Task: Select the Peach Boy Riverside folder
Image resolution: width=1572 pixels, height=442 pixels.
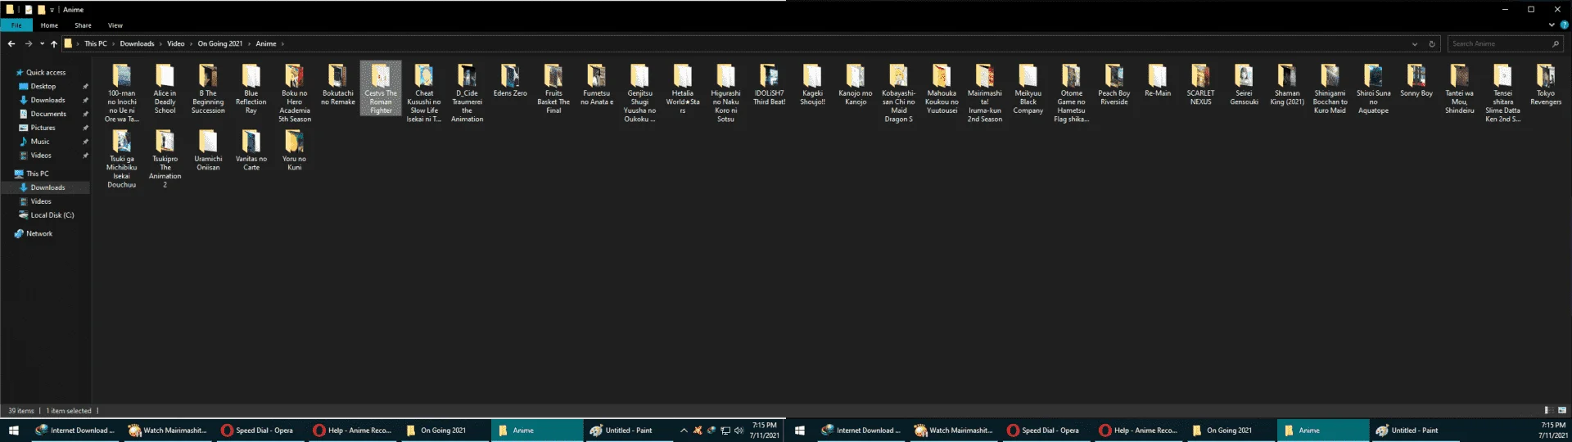Action: point(1114,85)
